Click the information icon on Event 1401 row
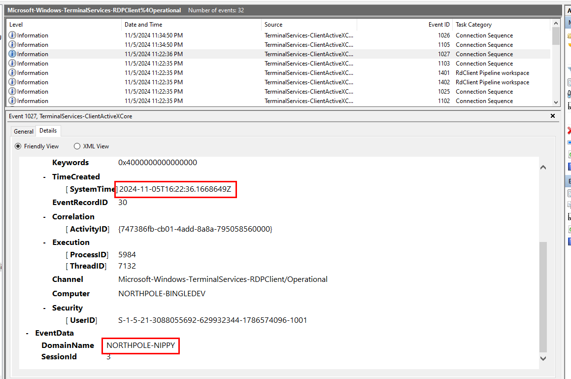The height and width of the screenshot is (379, 571). click(x=12, y=72)
